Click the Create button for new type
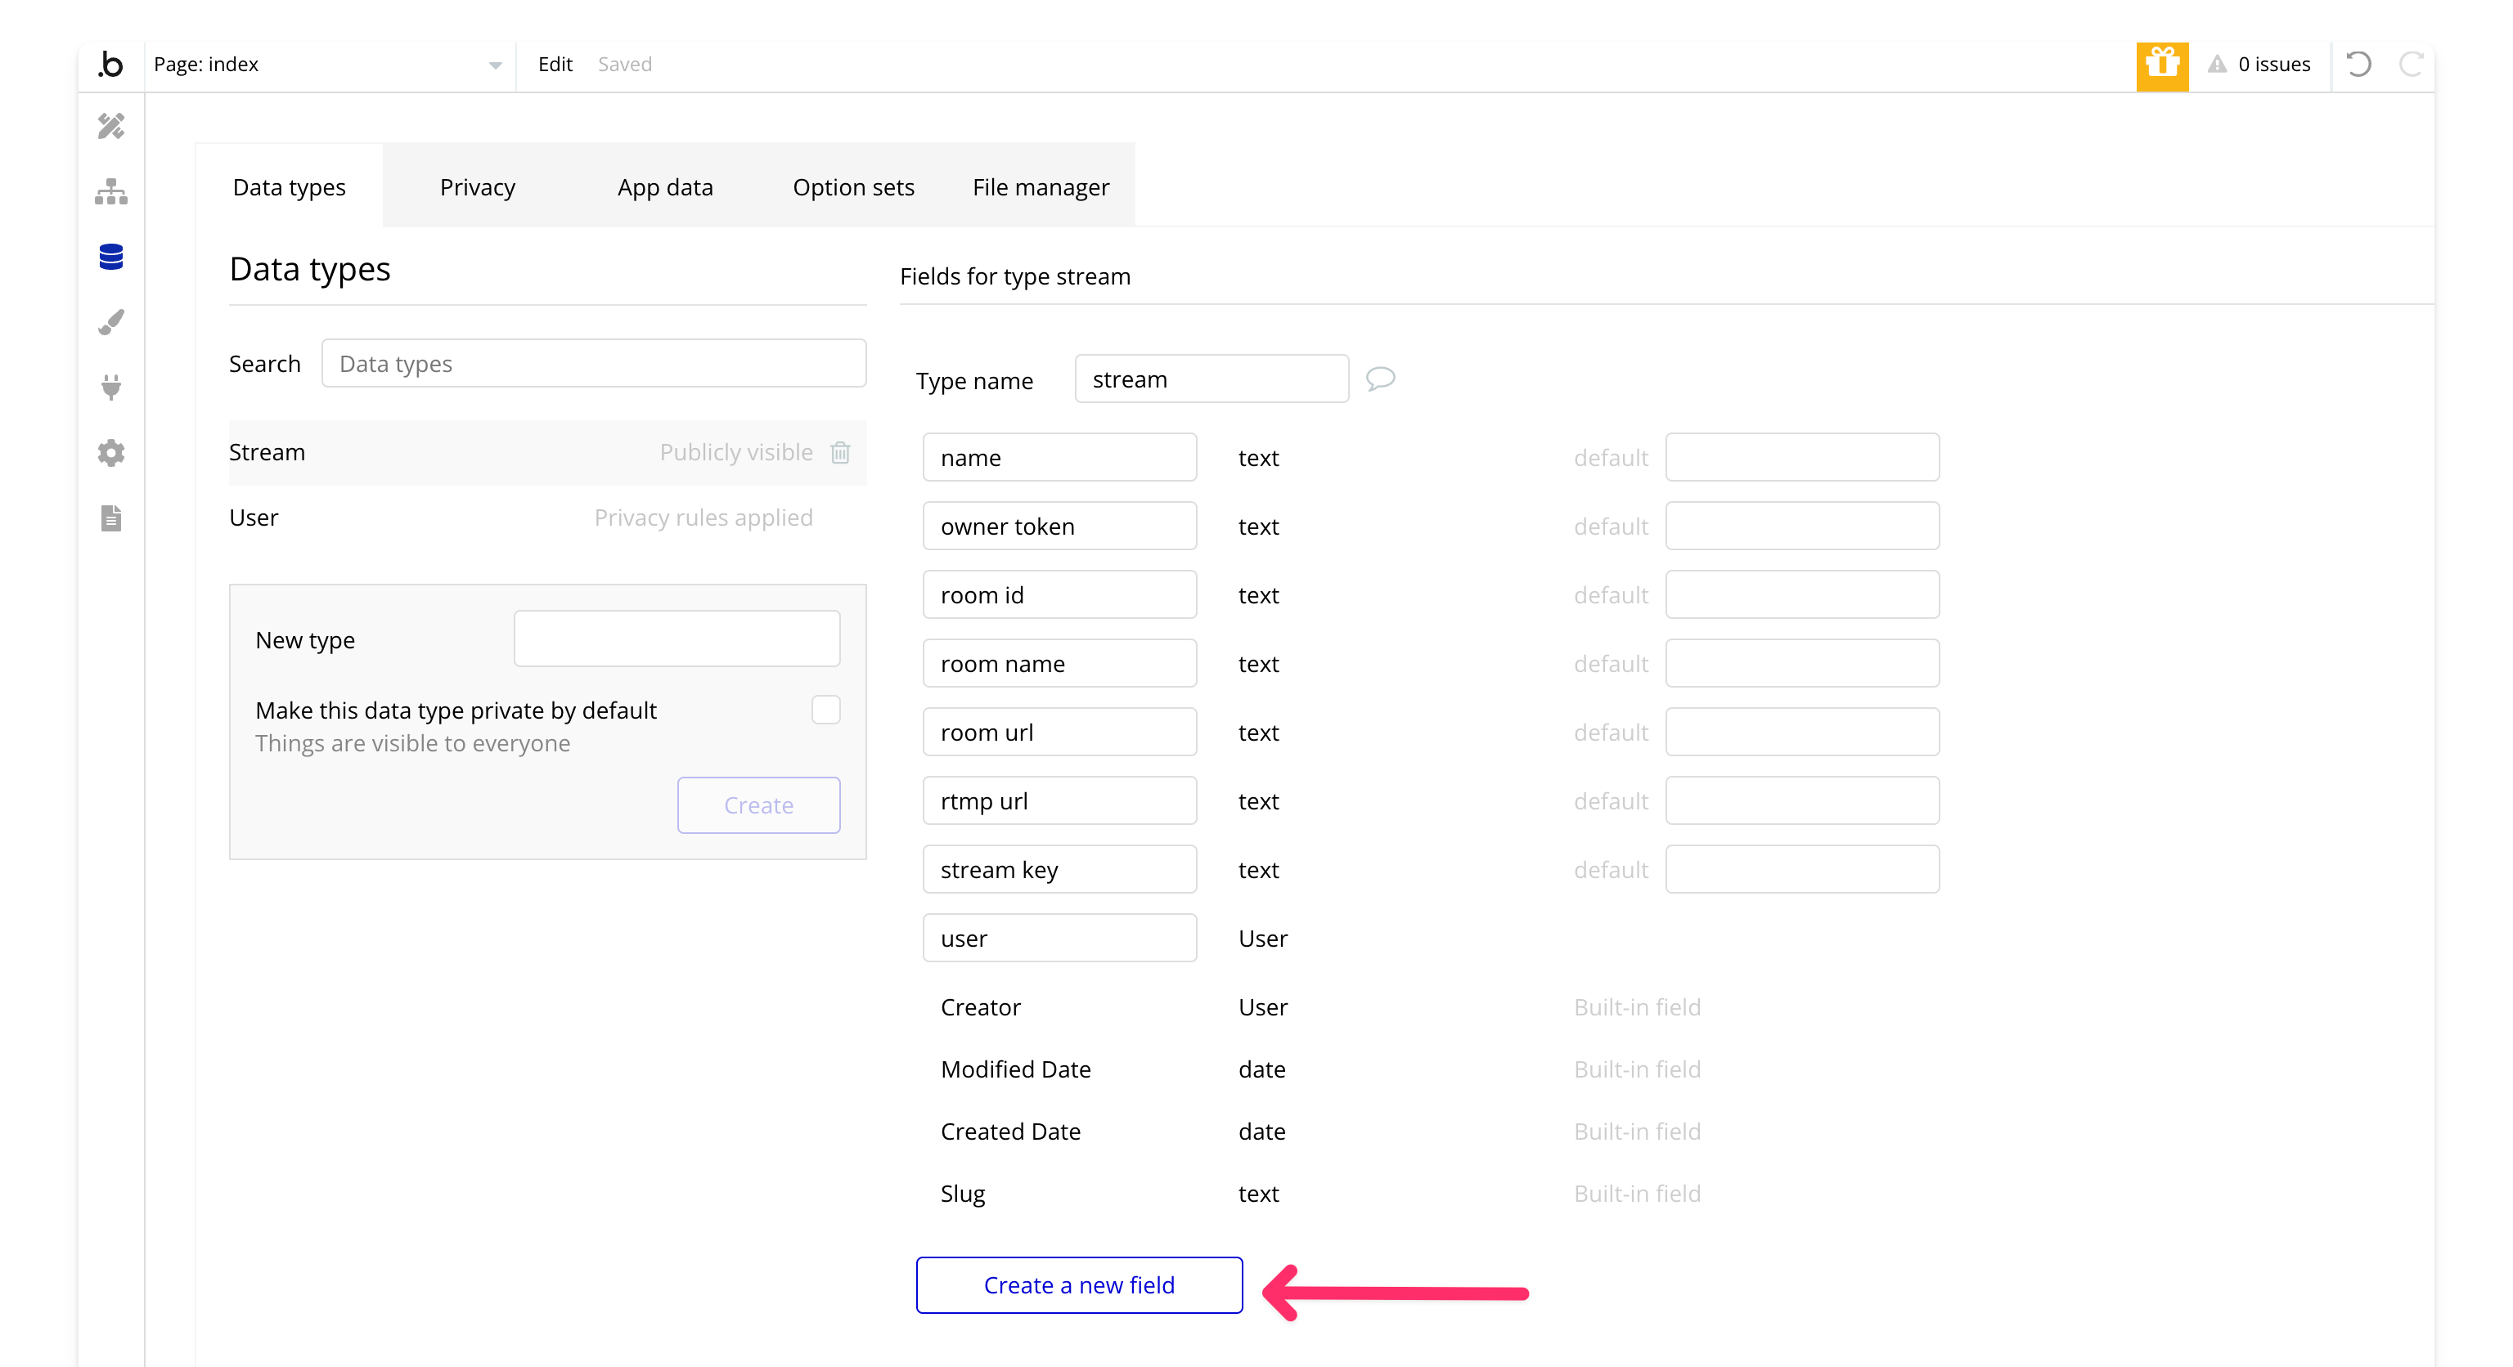The width and height of the screenshot is (2513, 1367). 758,805
